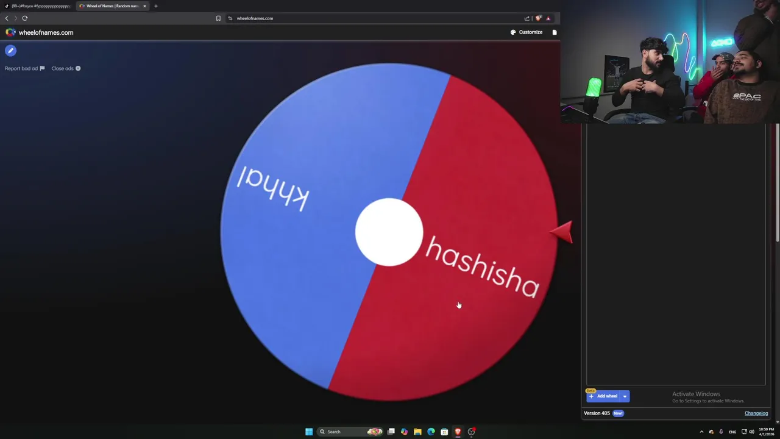The image size is (780, 439).
Task: Go back with the browser back arrow
Action: tap(7, 18)
